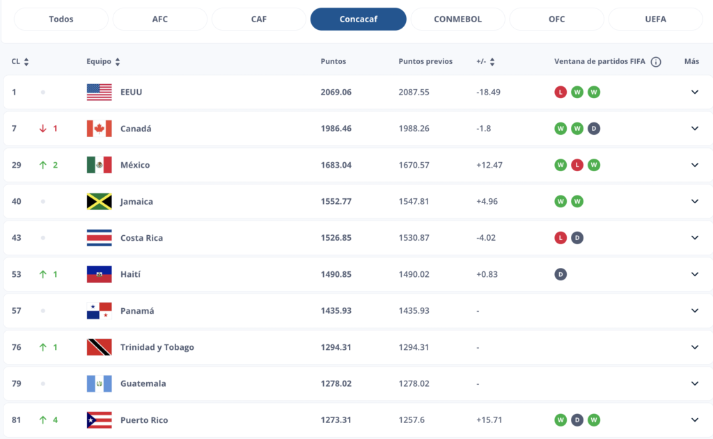The height and width of the screenshot is (439, 713).
Task: Expand the Jamaica row details
Action: pyautogui.click(x=695, y=201)
